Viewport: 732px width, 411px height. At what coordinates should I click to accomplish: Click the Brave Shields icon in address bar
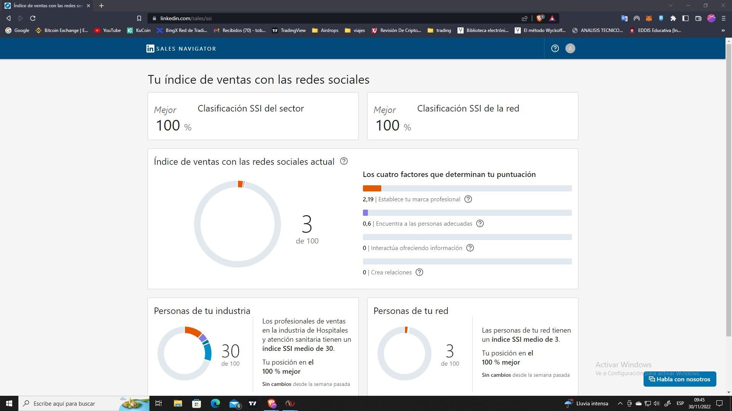coord(539,18)
